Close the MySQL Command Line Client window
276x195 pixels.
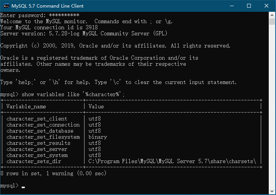(x=267, y=6)
